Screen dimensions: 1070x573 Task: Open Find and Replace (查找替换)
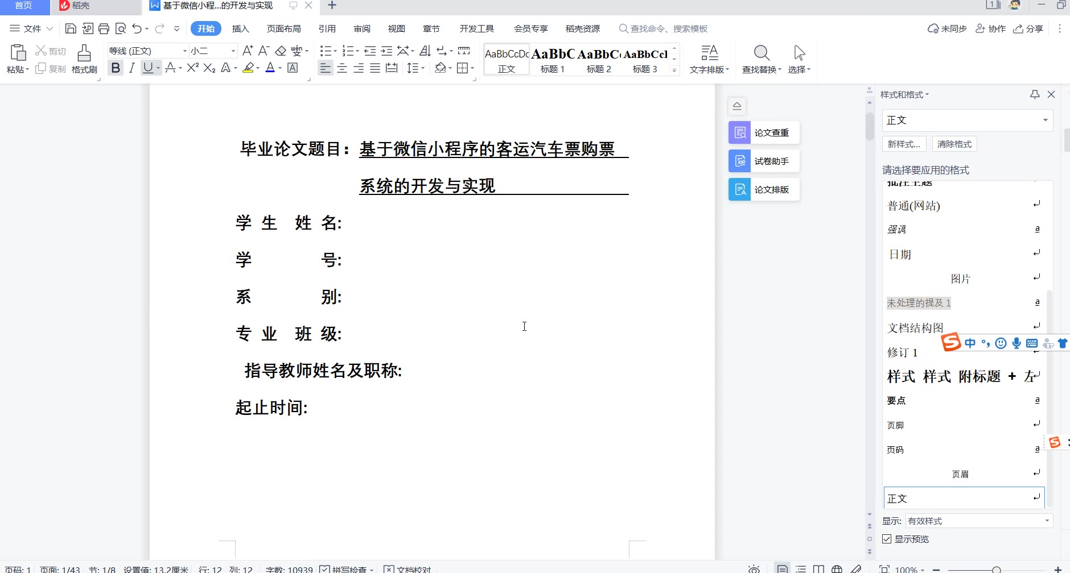[x=762, y=59]
